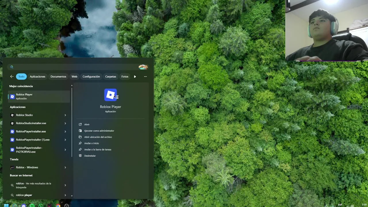Click the Roblox Studio app icon

point(12,115)
